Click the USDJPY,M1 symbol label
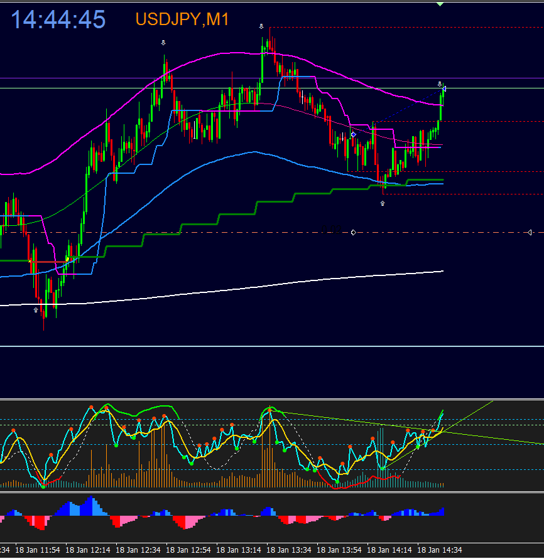This screenshot has height=559, width=544. pos(182,19)
